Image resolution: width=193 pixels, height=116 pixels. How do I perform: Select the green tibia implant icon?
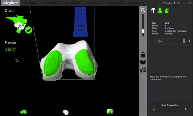tap(166, 11)
